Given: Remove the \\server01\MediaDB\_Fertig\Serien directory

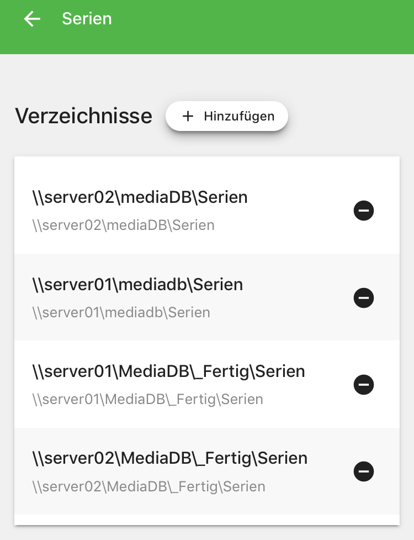Looking at the screenshot, I should pos(363,384).
